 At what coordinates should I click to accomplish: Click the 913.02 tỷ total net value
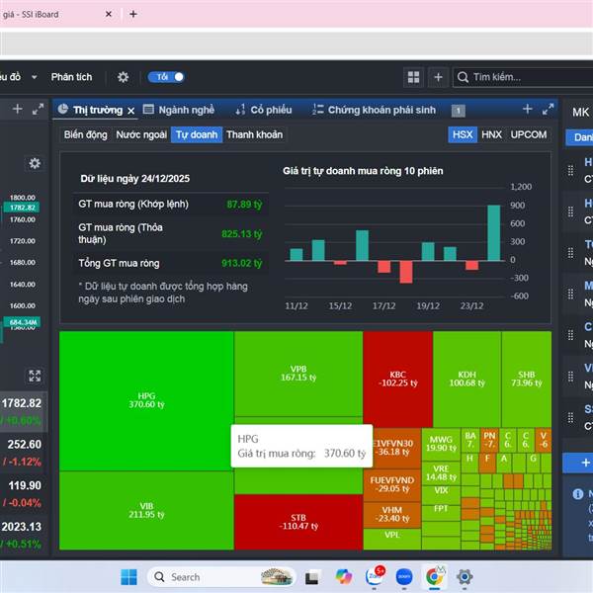(x=242, y=263)
